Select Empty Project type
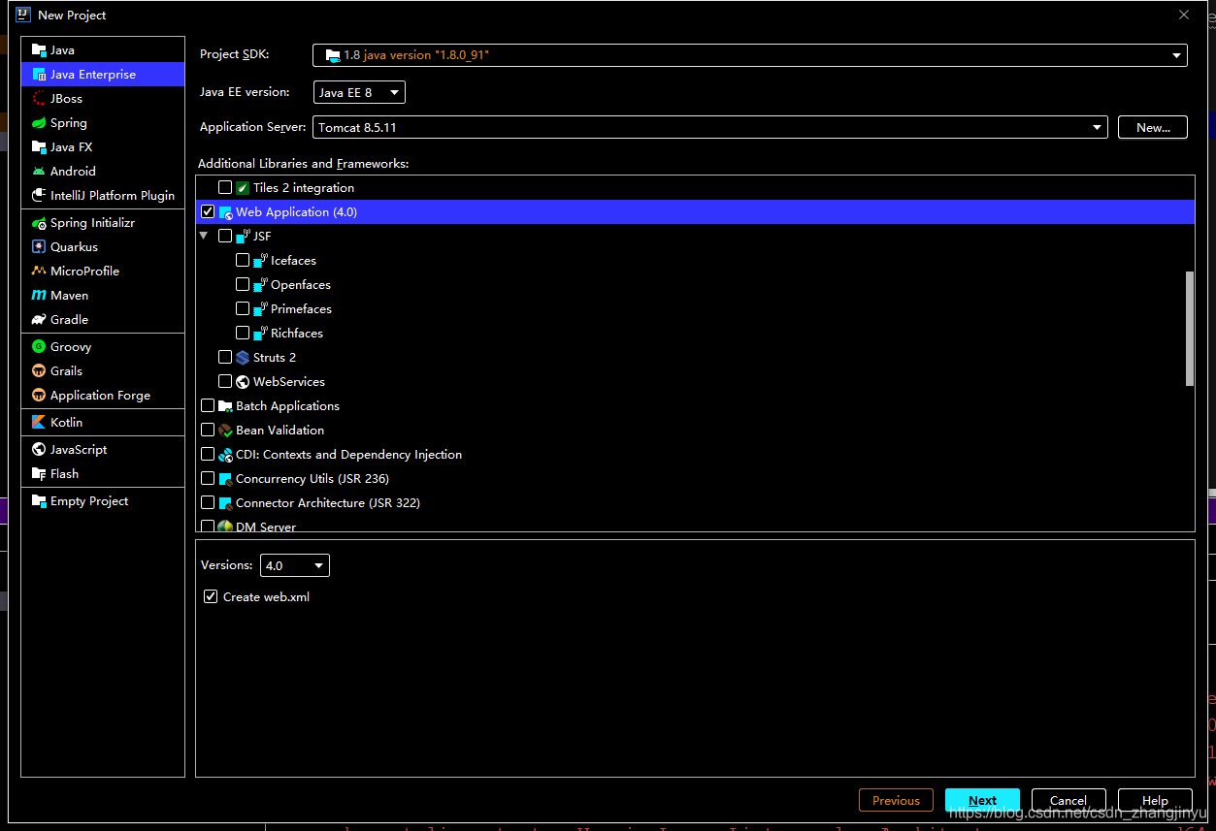This screenshot has width=1216, height=831. [103, 501]
